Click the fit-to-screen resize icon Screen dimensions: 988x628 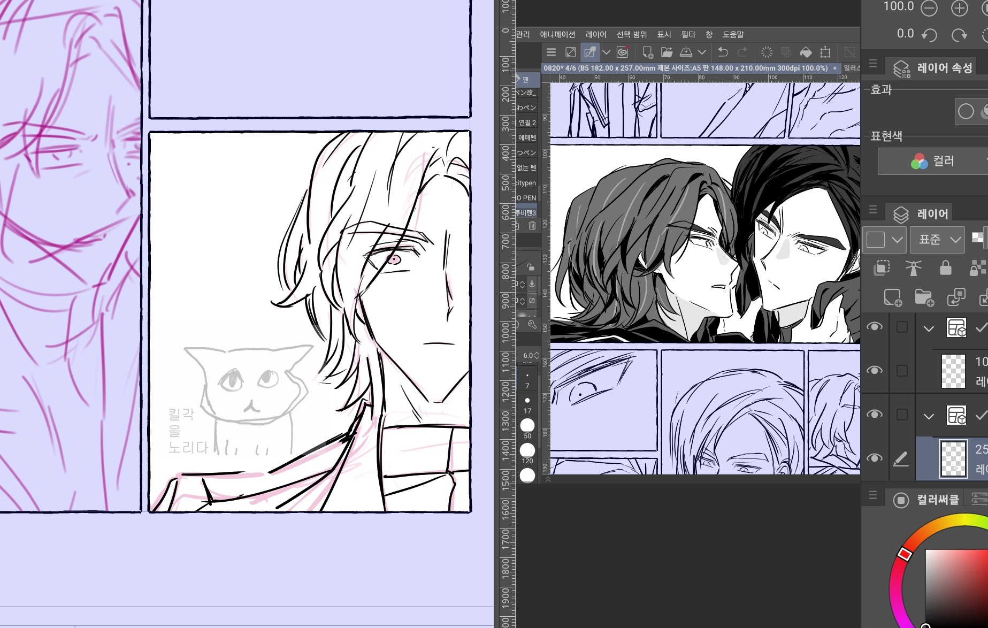(x=571, y=52)
